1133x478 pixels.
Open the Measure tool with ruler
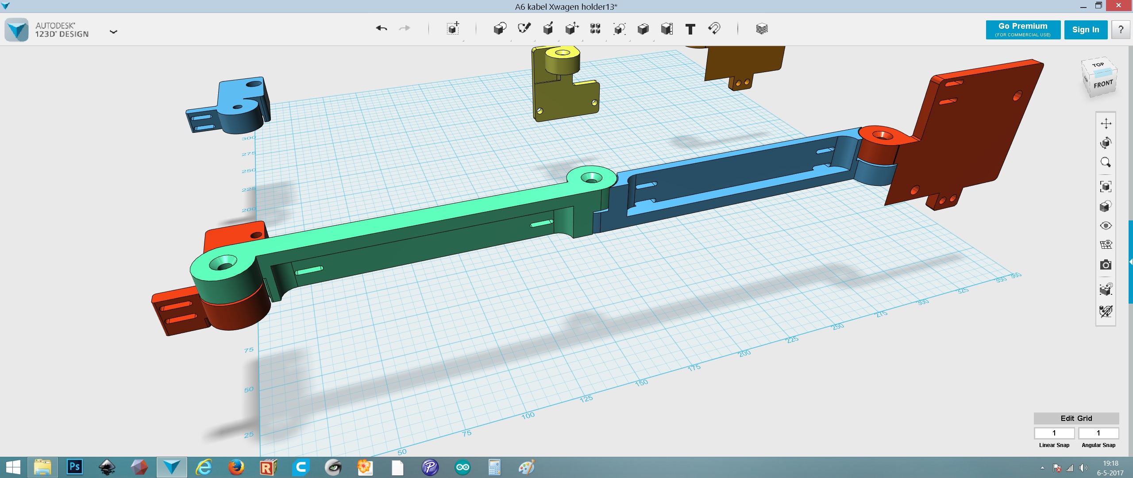point(667,29)
